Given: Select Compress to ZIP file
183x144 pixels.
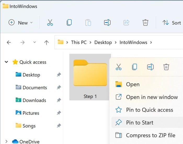Looking at the screenshot, I should coord(147,135).
